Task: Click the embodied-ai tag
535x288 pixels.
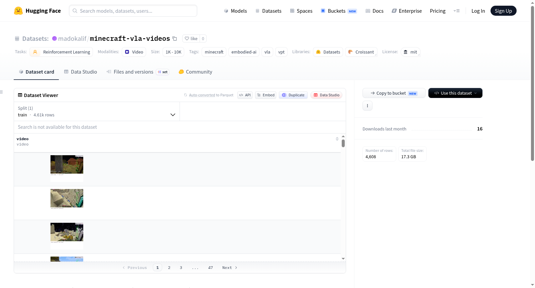Action: click(244, 52)
